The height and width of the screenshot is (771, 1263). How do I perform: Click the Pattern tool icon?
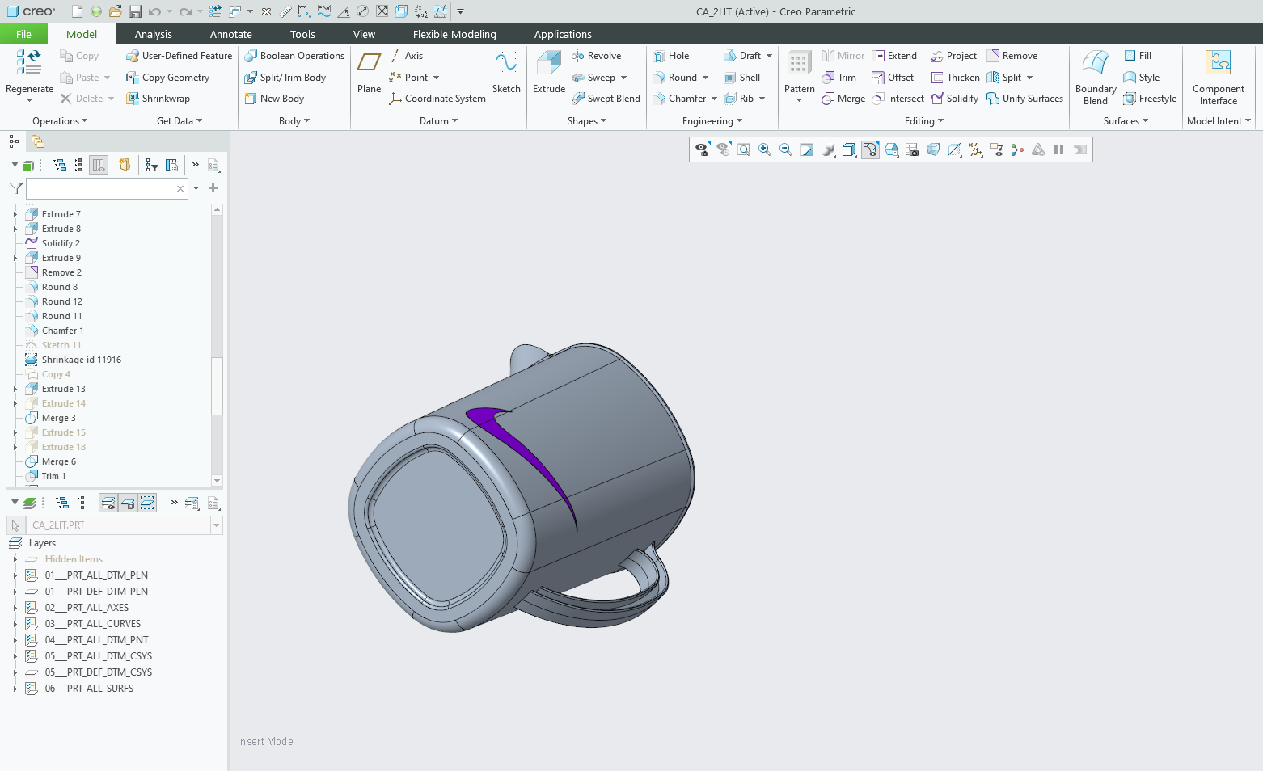point(799,73)
